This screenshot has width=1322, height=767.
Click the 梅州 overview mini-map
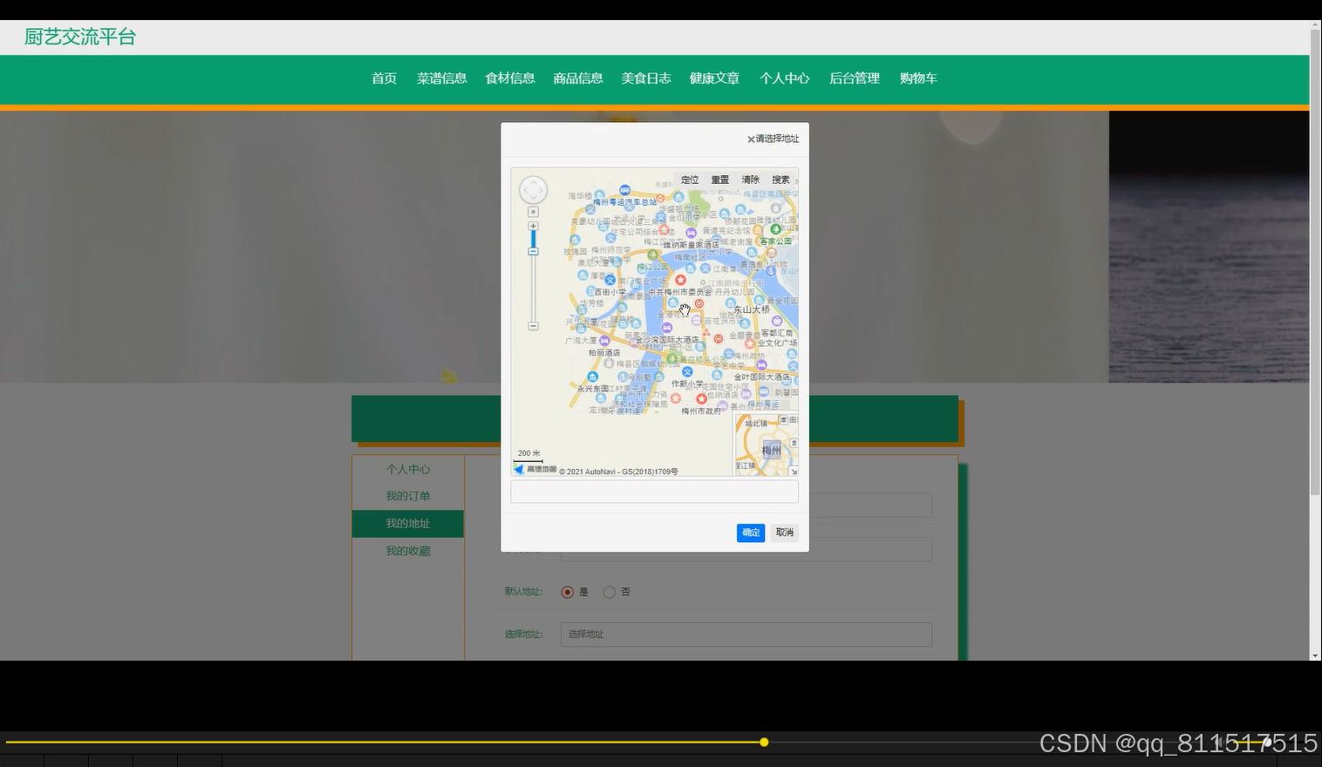click(x=767, y=445)
